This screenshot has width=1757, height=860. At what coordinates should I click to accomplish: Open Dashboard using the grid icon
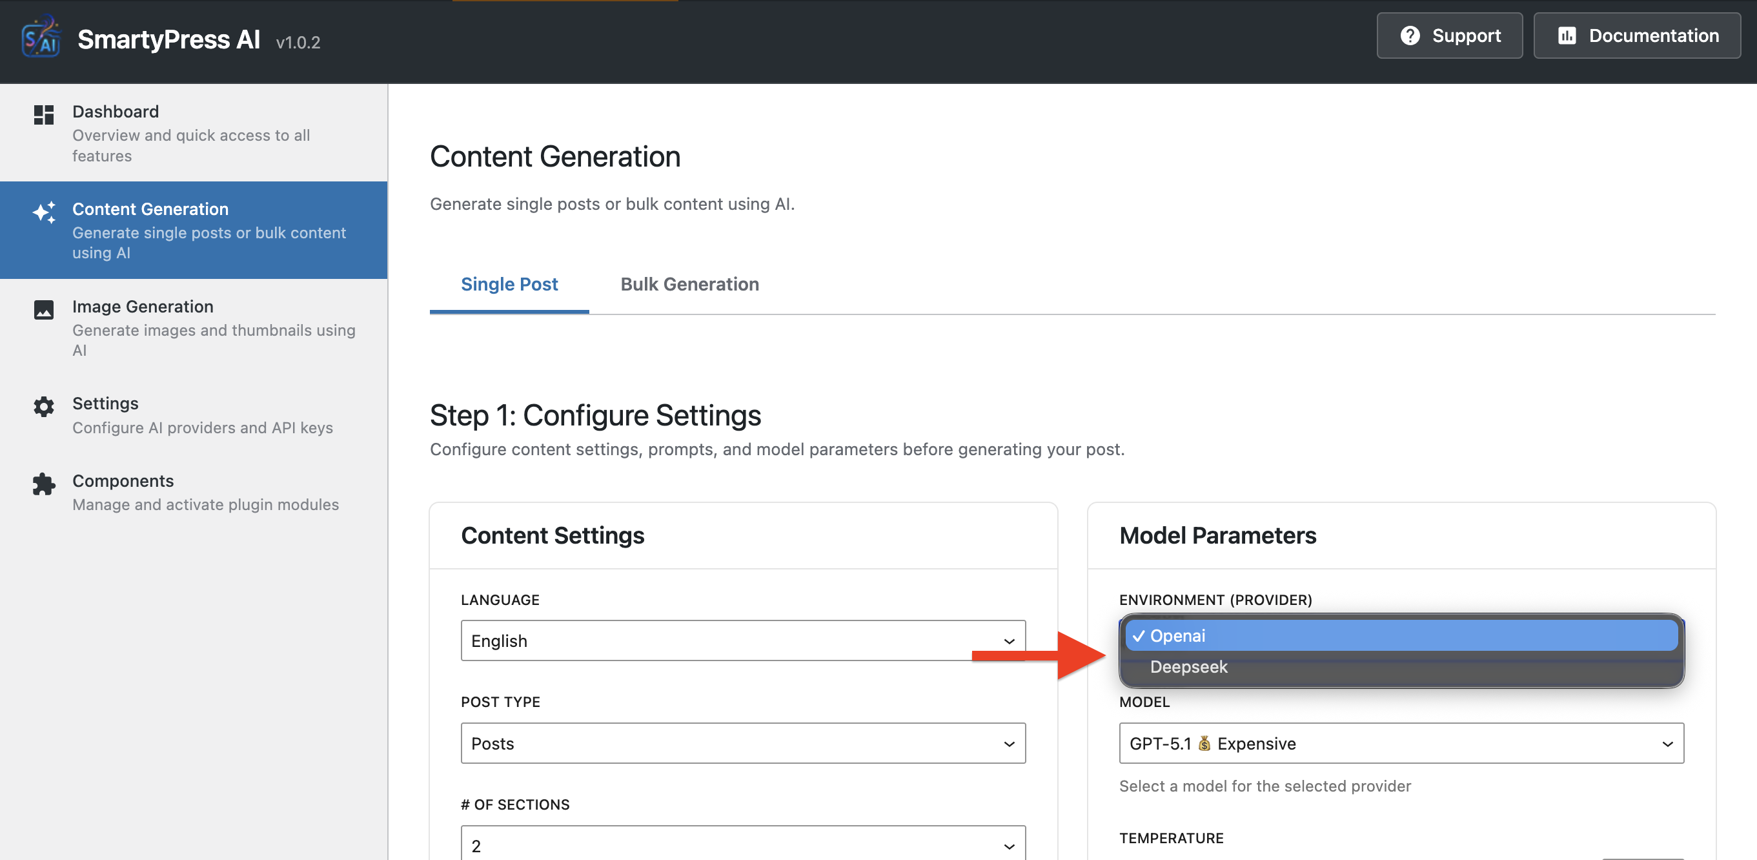point(44,116)
